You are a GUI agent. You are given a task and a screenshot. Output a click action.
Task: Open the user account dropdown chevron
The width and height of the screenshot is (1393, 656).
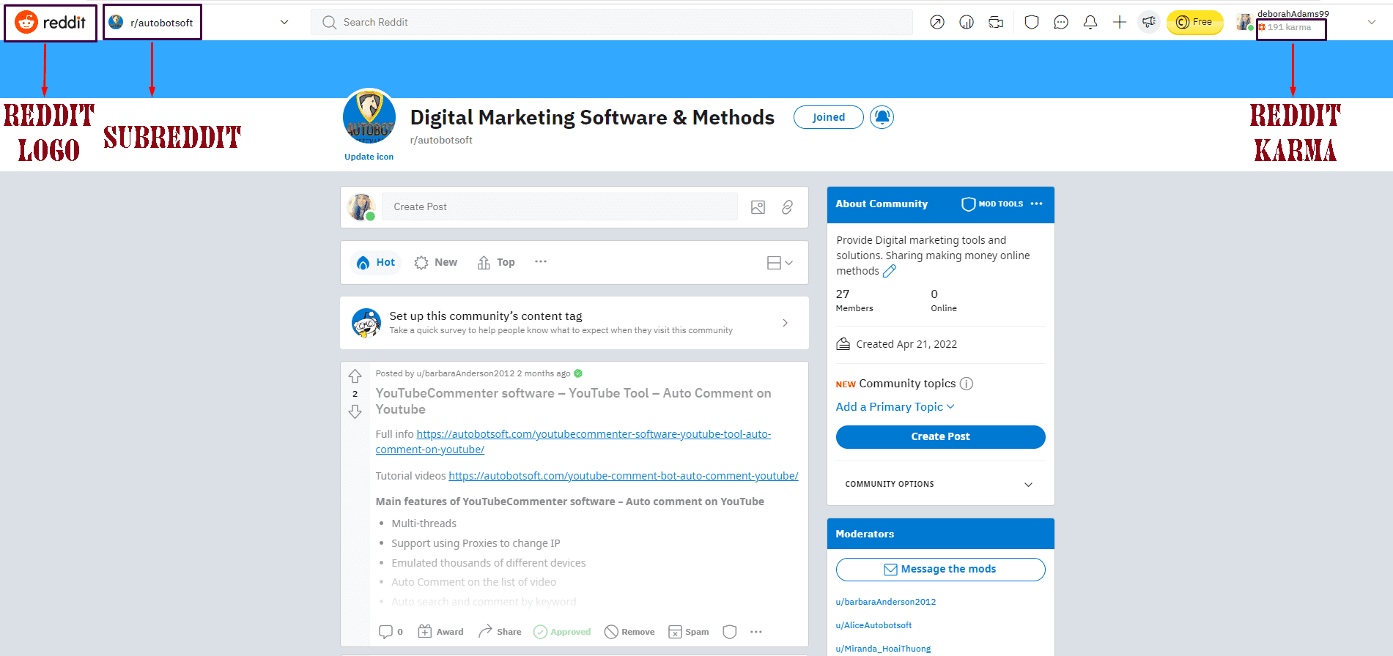[x=1372, y=22]
